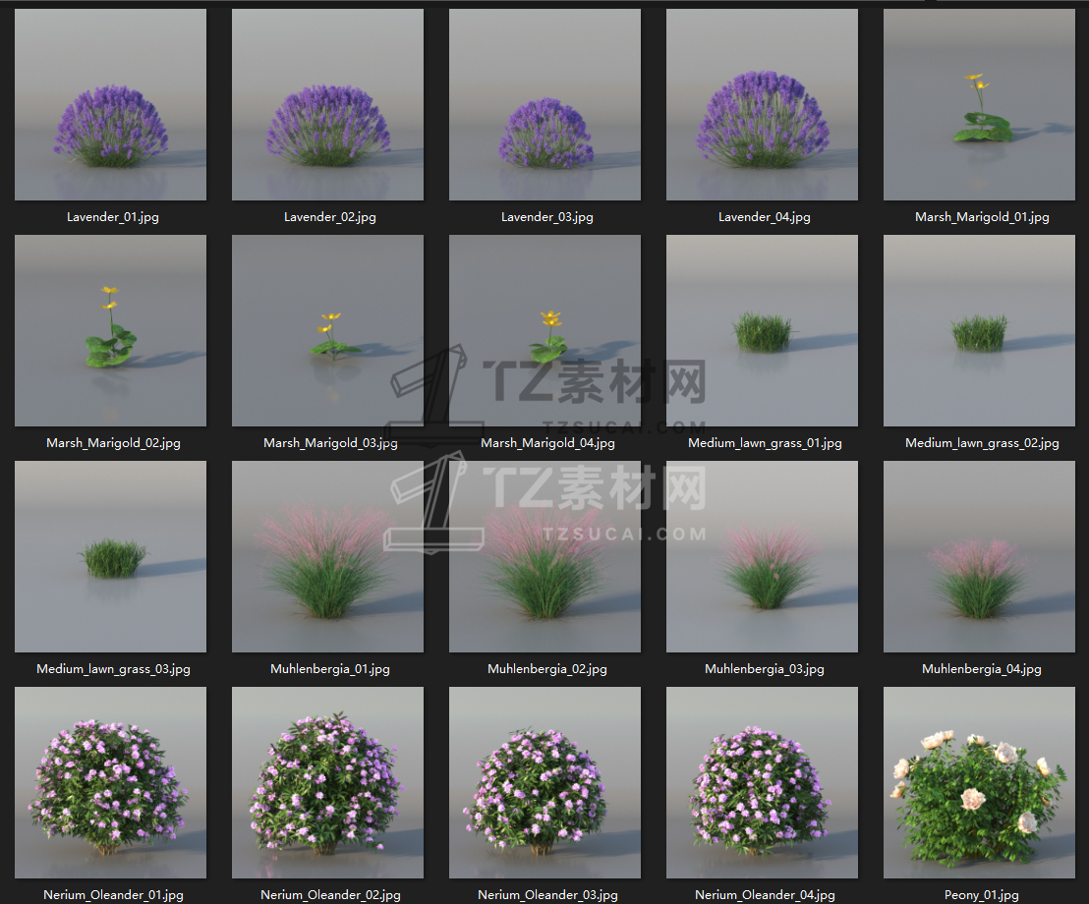Select the Marsh_Marigold_04 thumbnail image
Image resolution: width=1089 pixels, height=904 pixels.
(545, 330)
